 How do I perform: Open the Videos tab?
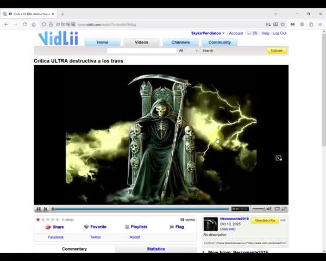[141, 42]
